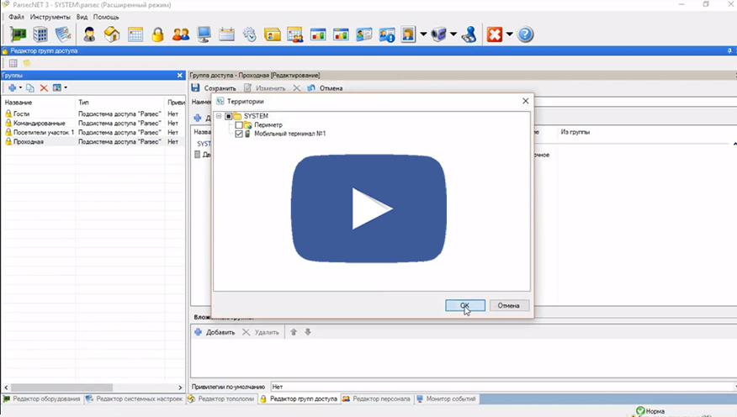Switch to the Редактор персонала tab

click(377, 399)
